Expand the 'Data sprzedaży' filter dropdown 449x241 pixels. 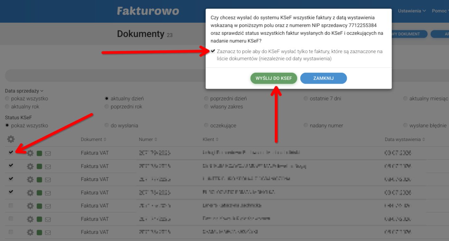coord(24,91)
